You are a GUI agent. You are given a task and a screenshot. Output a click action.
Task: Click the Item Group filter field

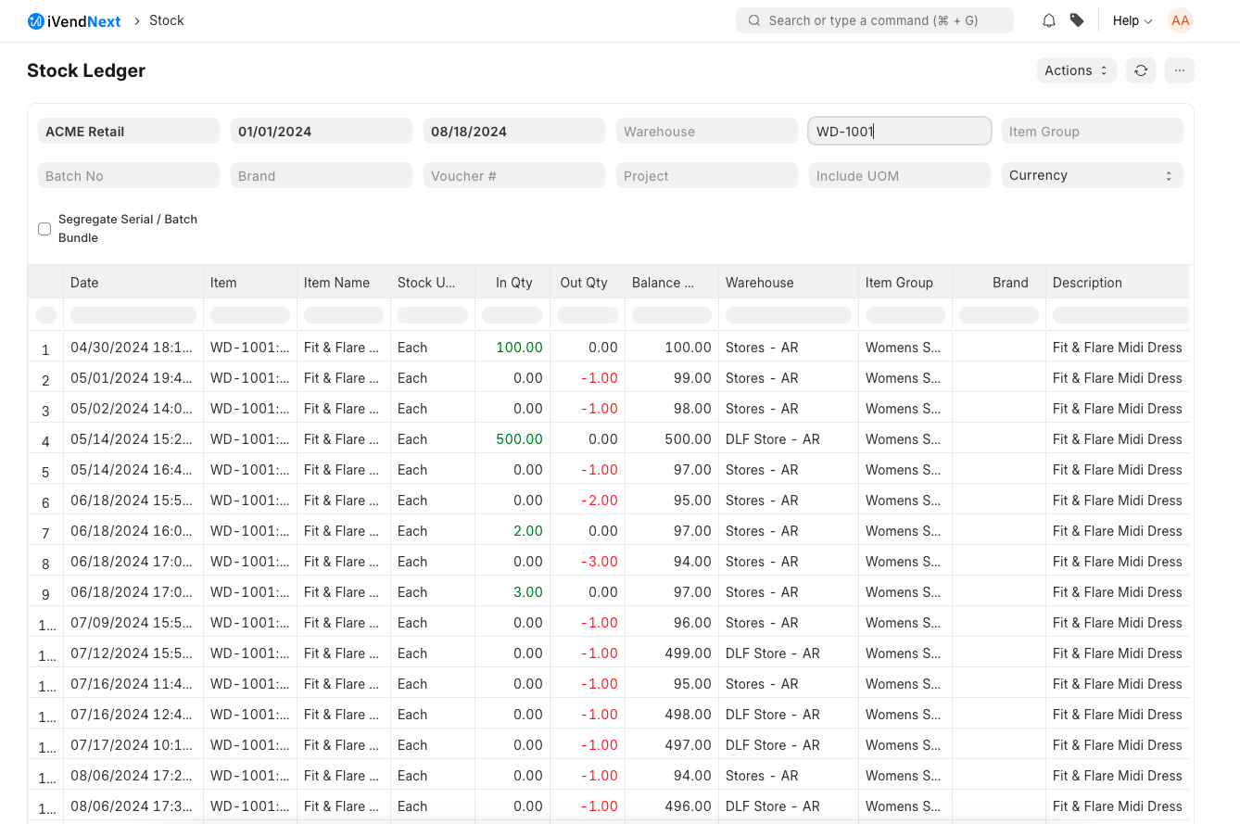click(1093, 131)
